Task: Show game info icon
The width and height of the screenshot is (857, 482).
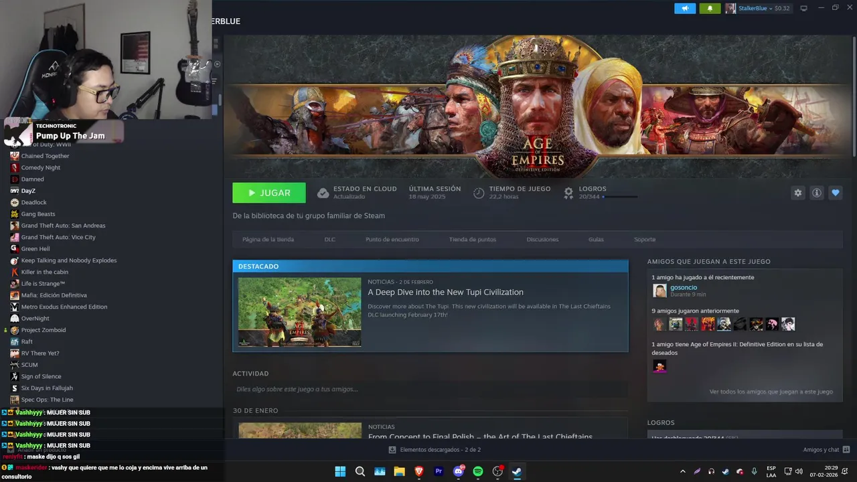Action: (x=817, y=193)
